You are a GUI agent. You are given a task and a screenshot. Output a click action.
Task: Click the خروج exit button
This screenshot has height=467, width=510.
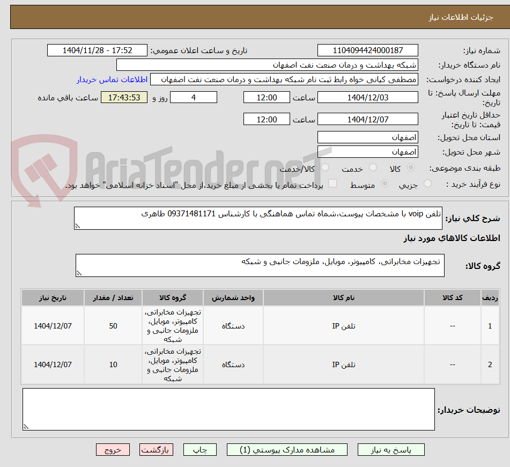click(113, 450)
